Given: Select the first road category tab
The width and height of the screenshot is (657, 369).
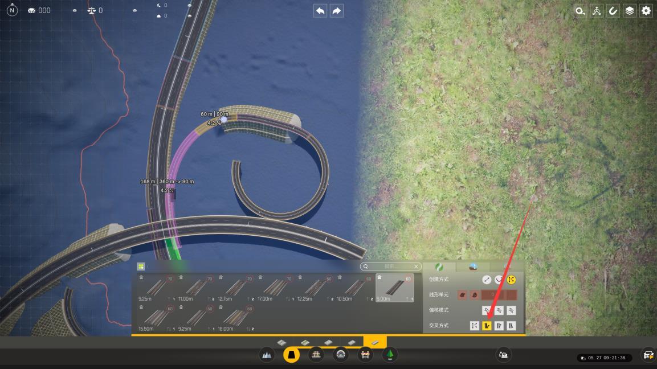Looking at the screenshot, I should tap(281, 343).
